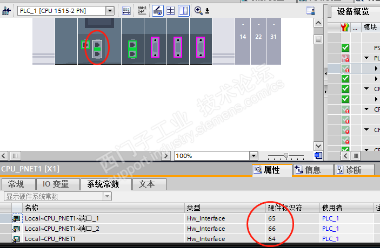Open the PLC_1 [CPU 1515-2 PN] device dropdown
Screen dimensions: 380x248
tap(110, 11)
